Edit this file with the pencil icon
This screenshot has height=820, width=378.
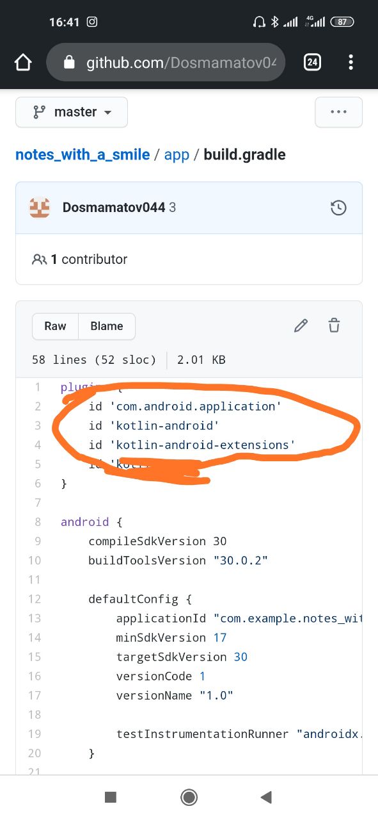point(301,325)
